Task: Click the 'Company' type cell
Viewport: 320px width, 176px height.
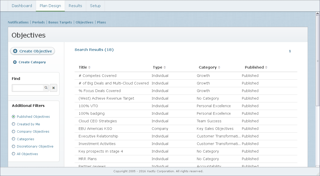Action: tap(160, 129)
